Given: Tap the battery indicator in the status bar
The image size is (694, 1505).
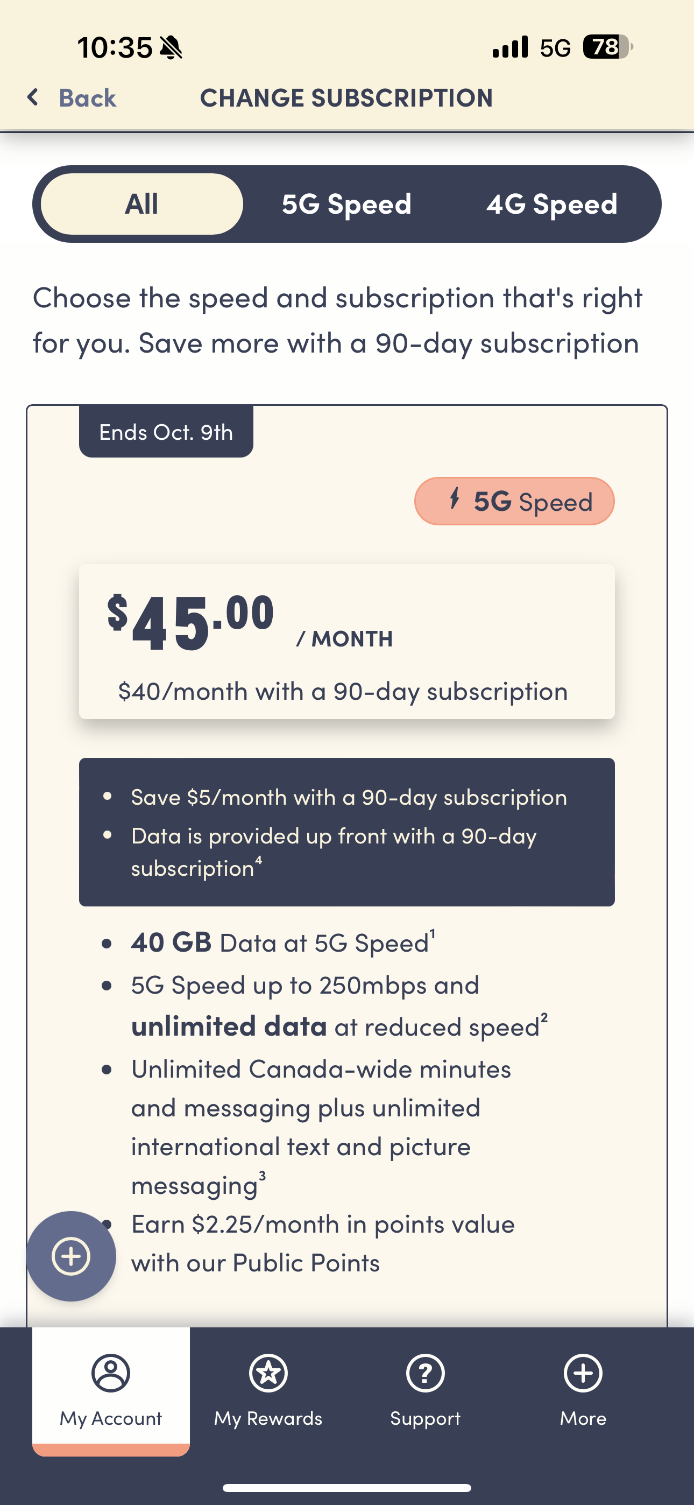Looking at the screenshot, I should (x=605, y=47).
